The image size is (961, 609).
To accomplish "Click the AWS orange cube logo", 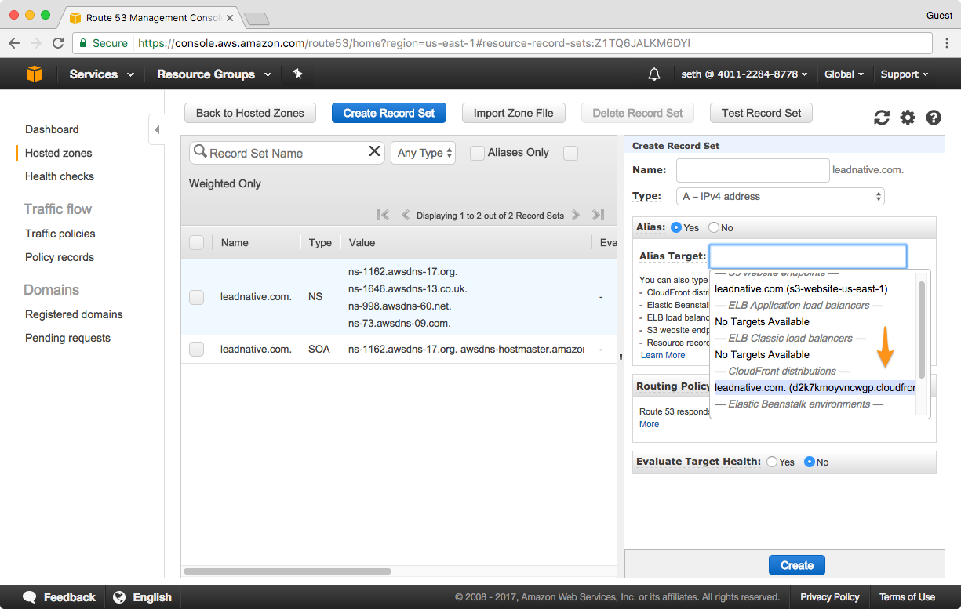I will click(x=35, y=74).
